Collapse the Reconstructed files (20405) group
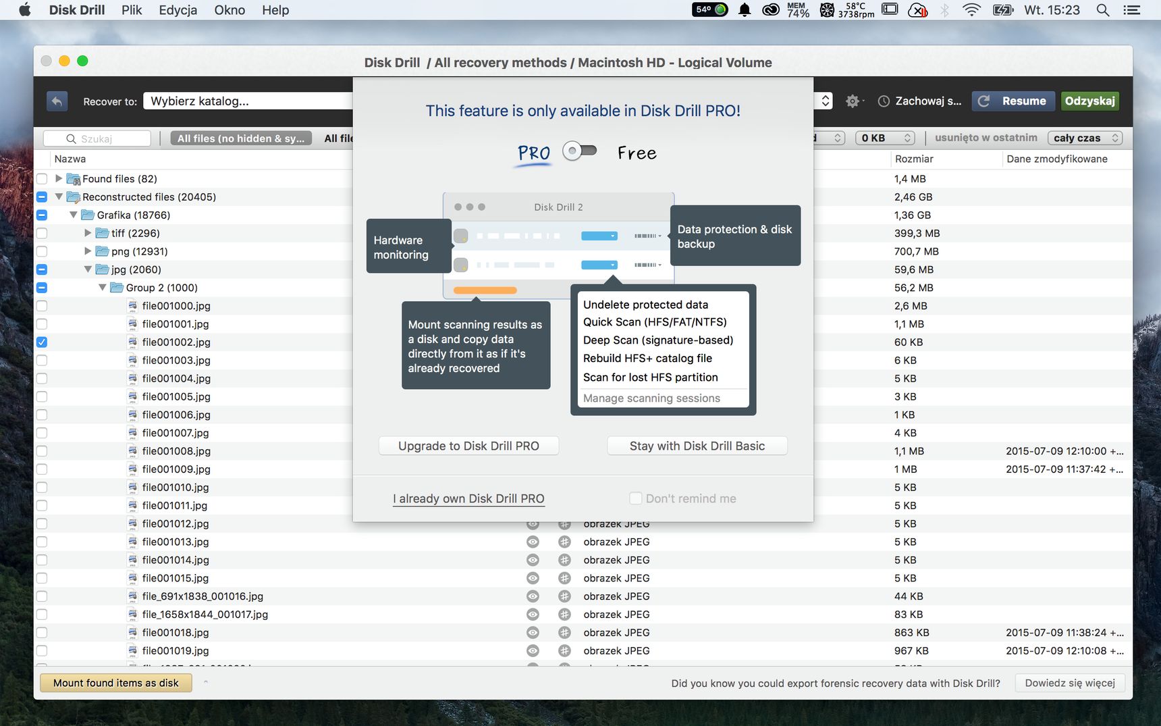 pyautogui.click(x=59, y=197)
